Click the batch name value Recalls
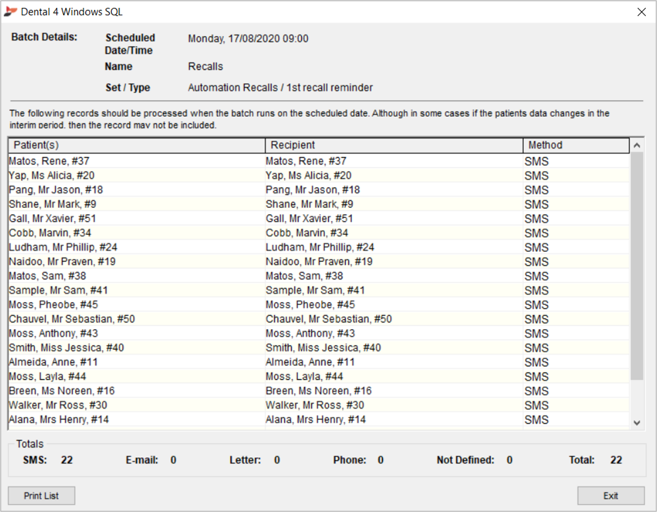 point(205,66)
